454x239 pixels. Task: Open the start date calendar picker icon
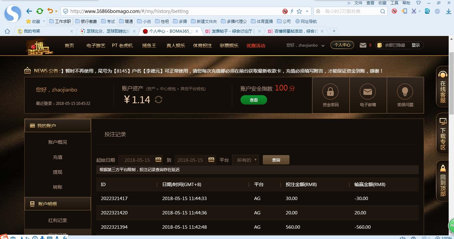[x=158, y=159]
